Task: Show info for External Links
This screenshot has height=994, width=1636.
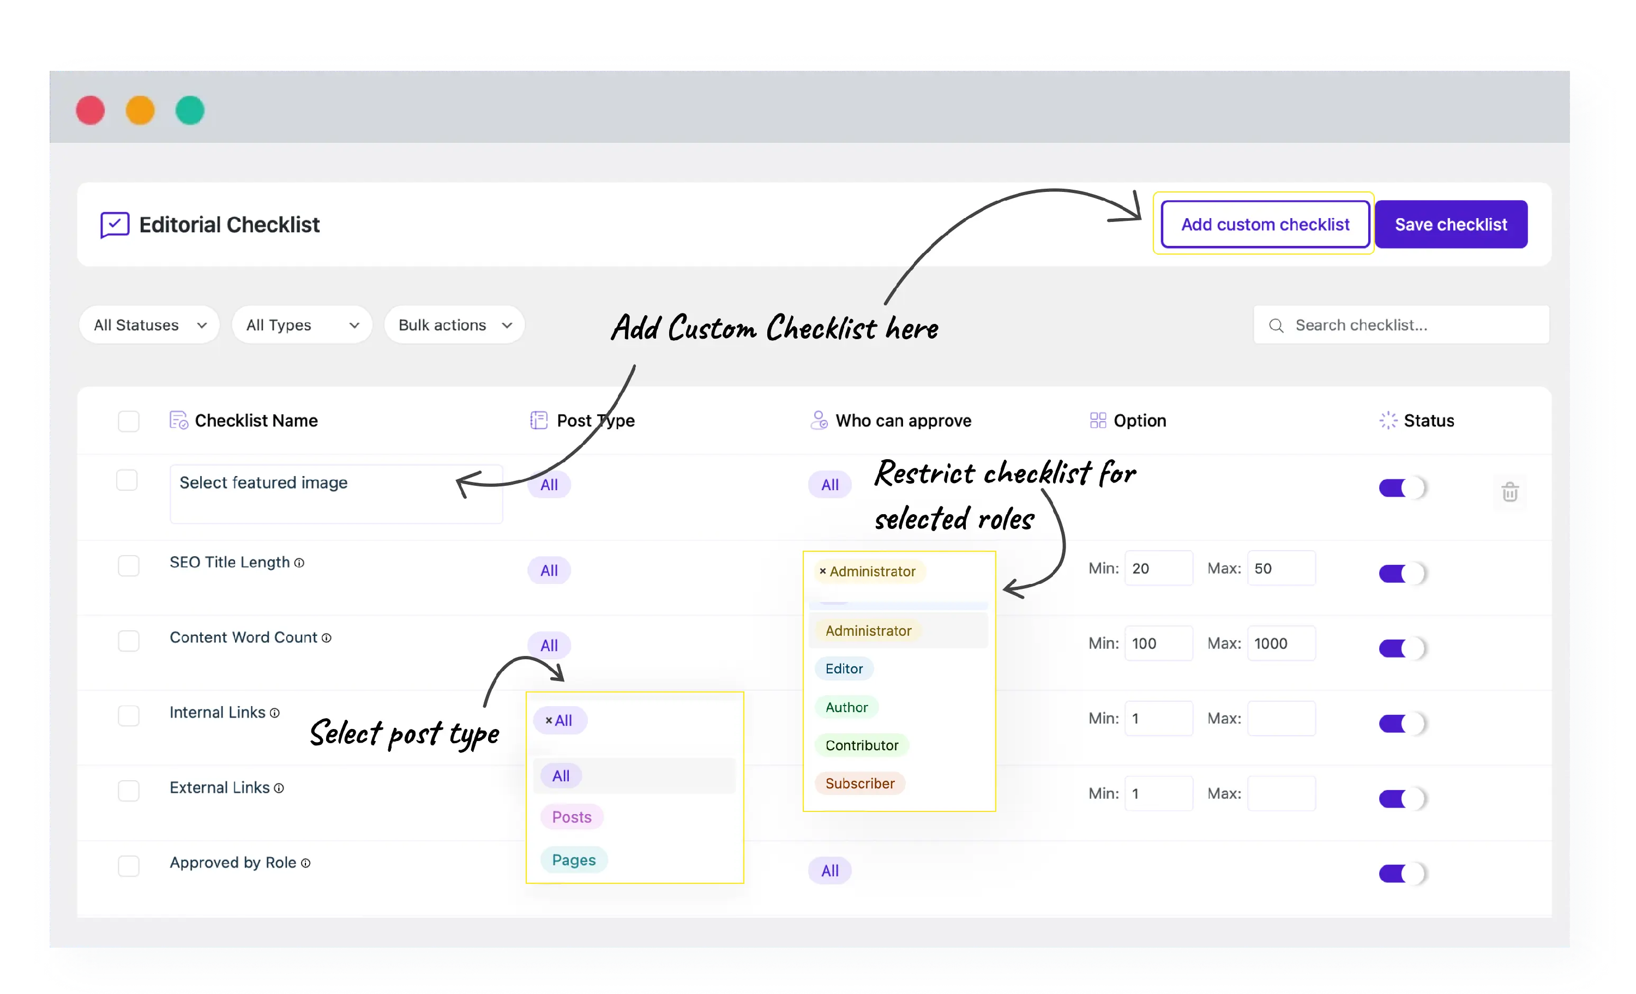Action: coord(279,788)
